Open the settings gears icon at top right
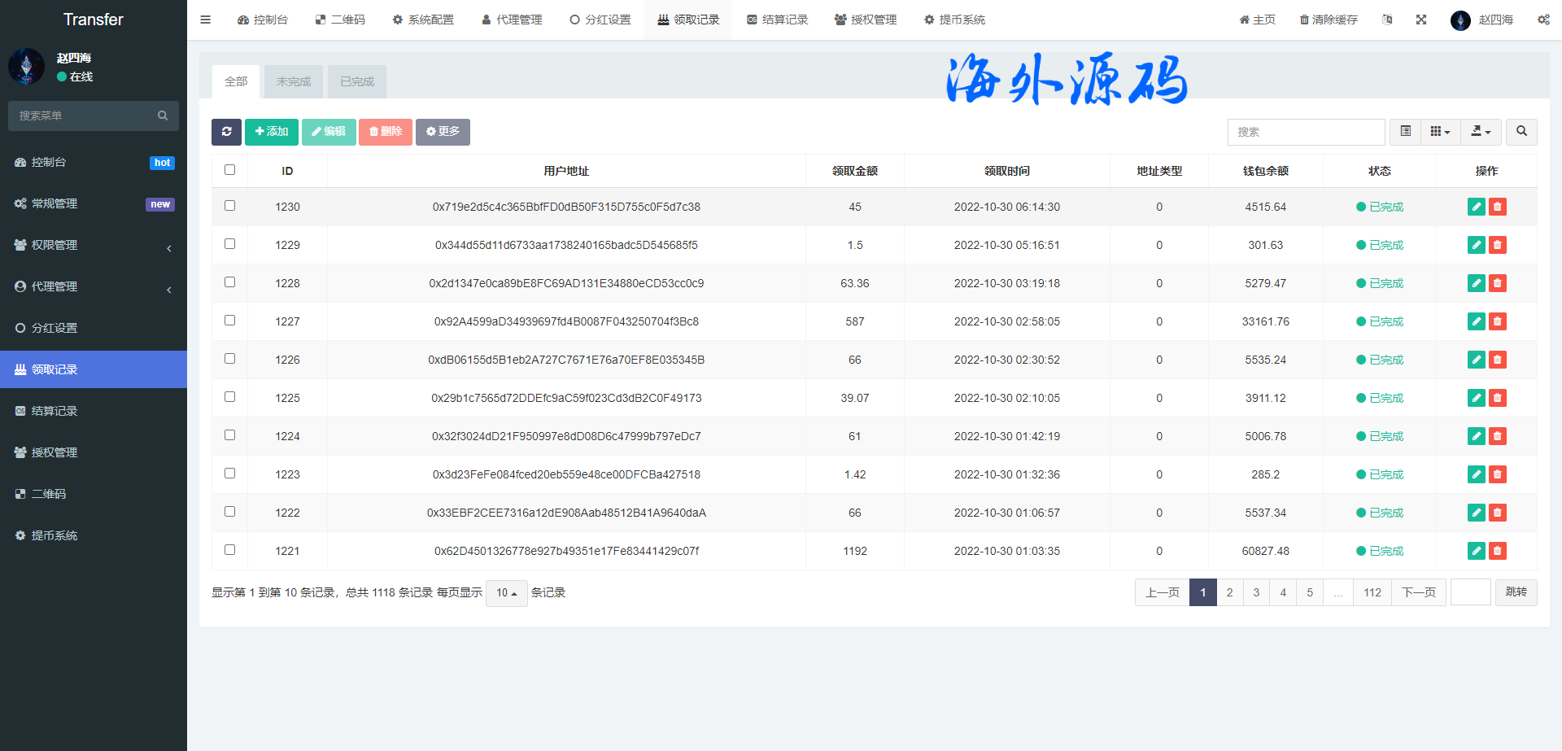The height and width of the screenshot is (751, 1562). (x=1543, y=20)
